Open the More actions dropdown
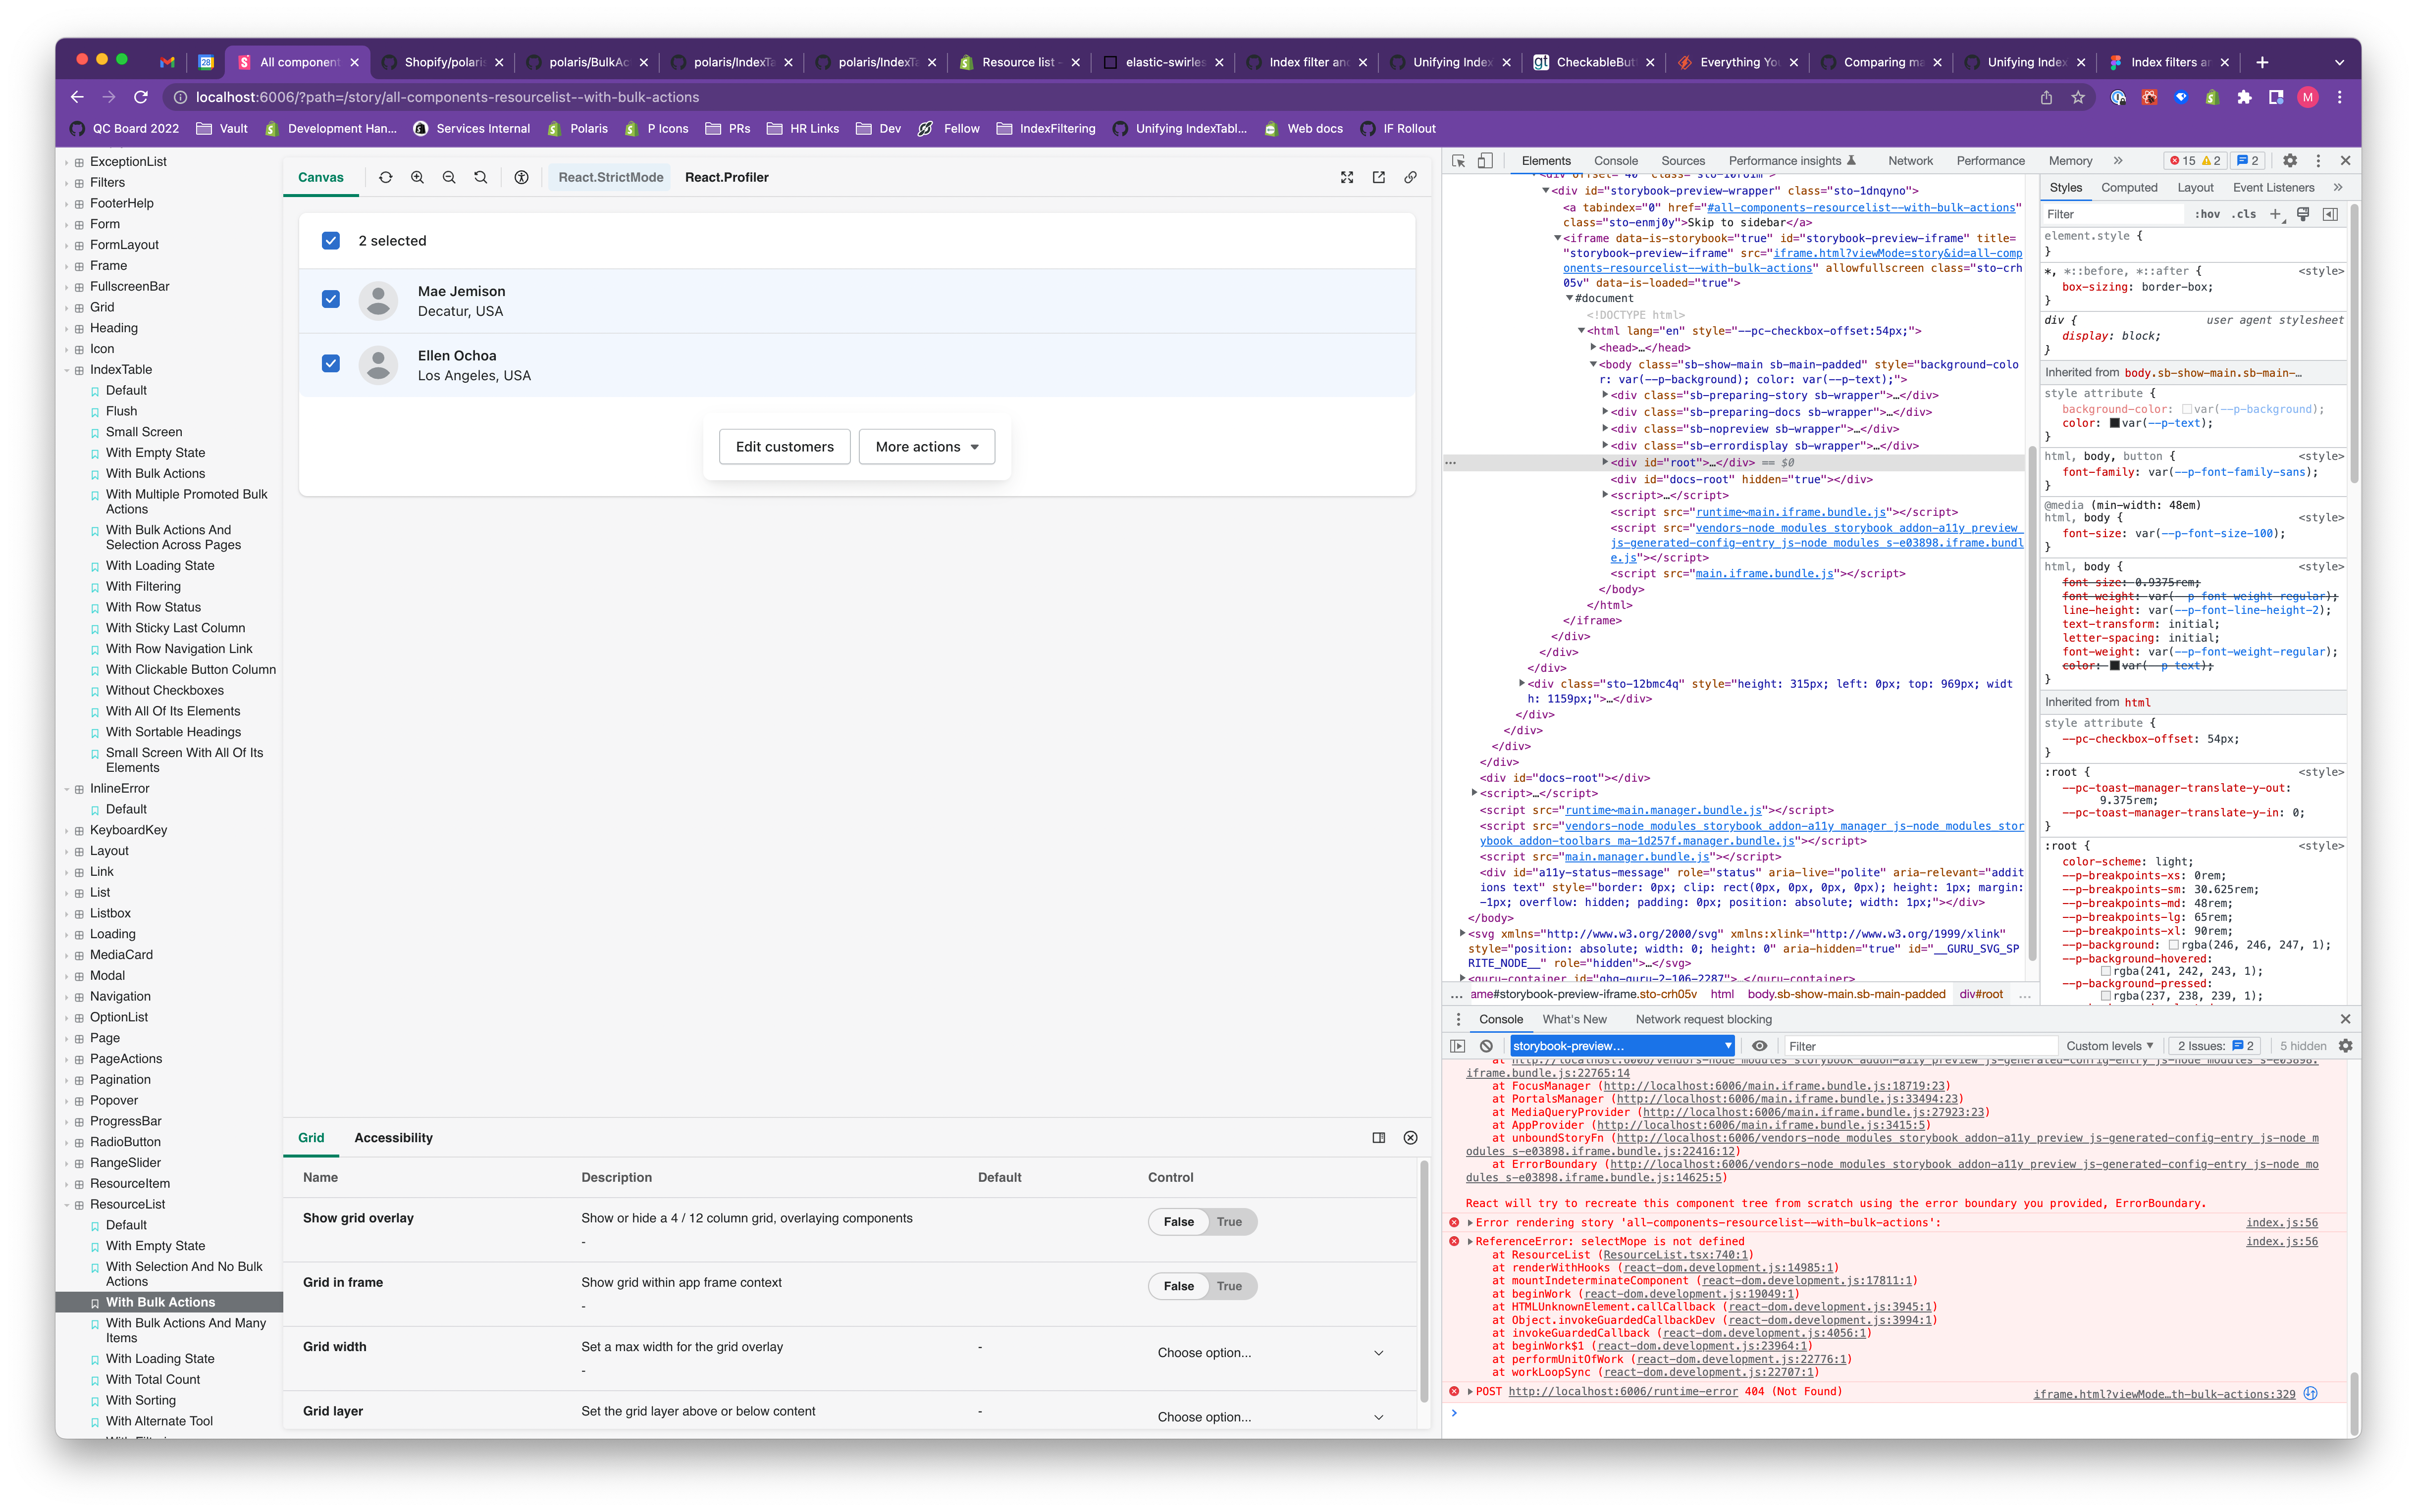This screenshot has height=1512, width=2417. 926,447
